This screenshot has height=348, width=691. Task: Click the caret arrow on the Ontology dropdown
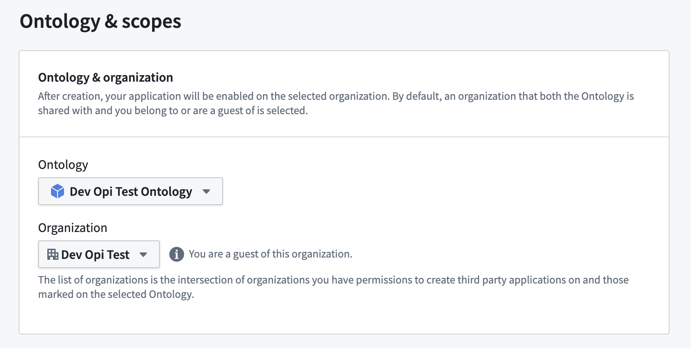[x=207, y=191]
